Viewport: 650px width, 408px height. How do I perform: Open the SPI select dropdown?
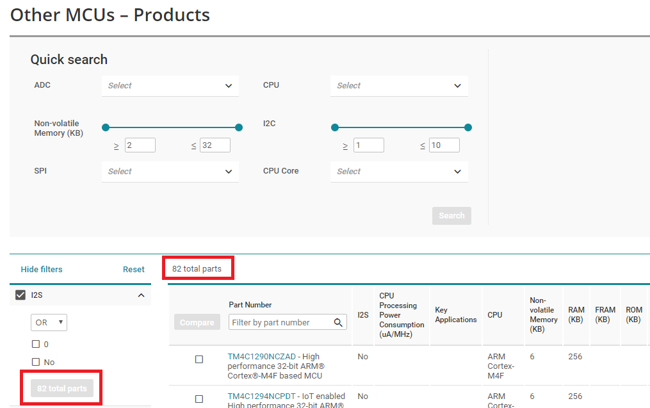tap(170, 172)
